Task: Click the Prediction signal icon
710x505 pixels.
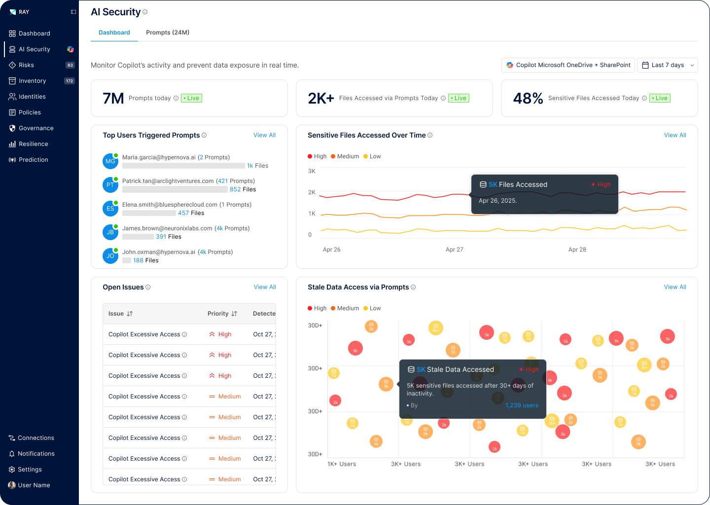Action: pos(12,160)
